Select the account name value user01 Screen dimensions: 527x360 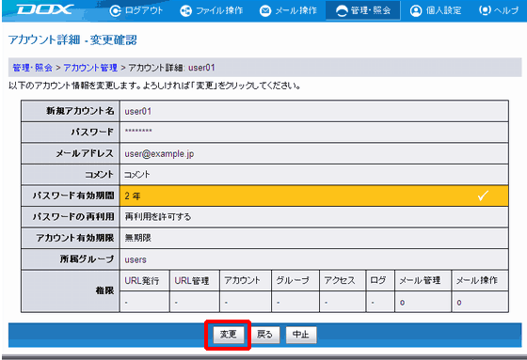[138, 111]
